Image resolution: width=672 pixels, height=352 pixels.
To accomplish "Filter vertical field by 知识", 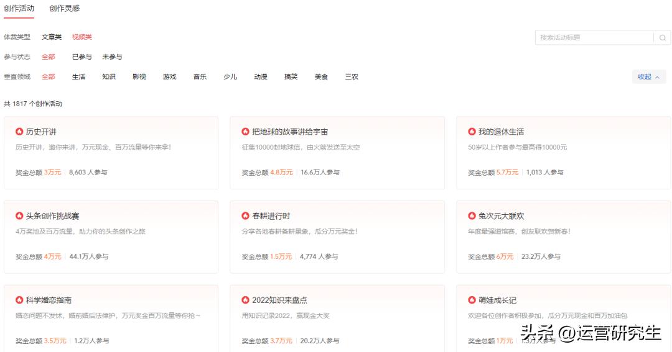I will pos(109,77).
